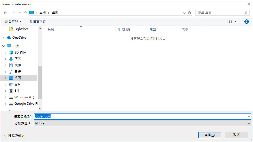Open the file name dropdown arrow
The height and width of the screenshot is (142, 253).
[249, 117]
